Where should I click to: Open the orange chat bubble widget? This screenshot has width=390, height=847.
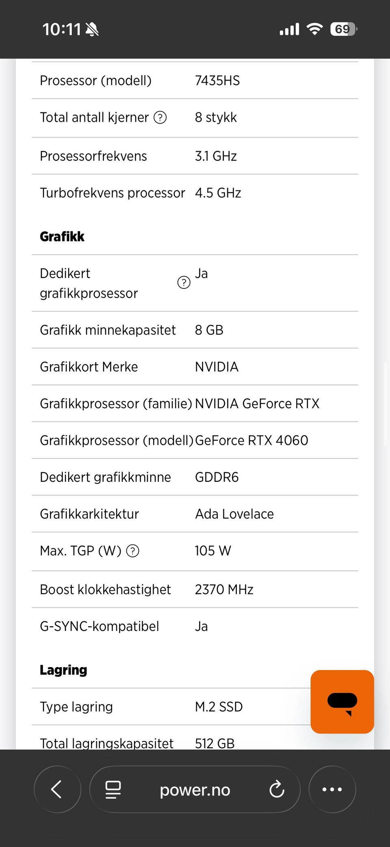tap(342, 702)
